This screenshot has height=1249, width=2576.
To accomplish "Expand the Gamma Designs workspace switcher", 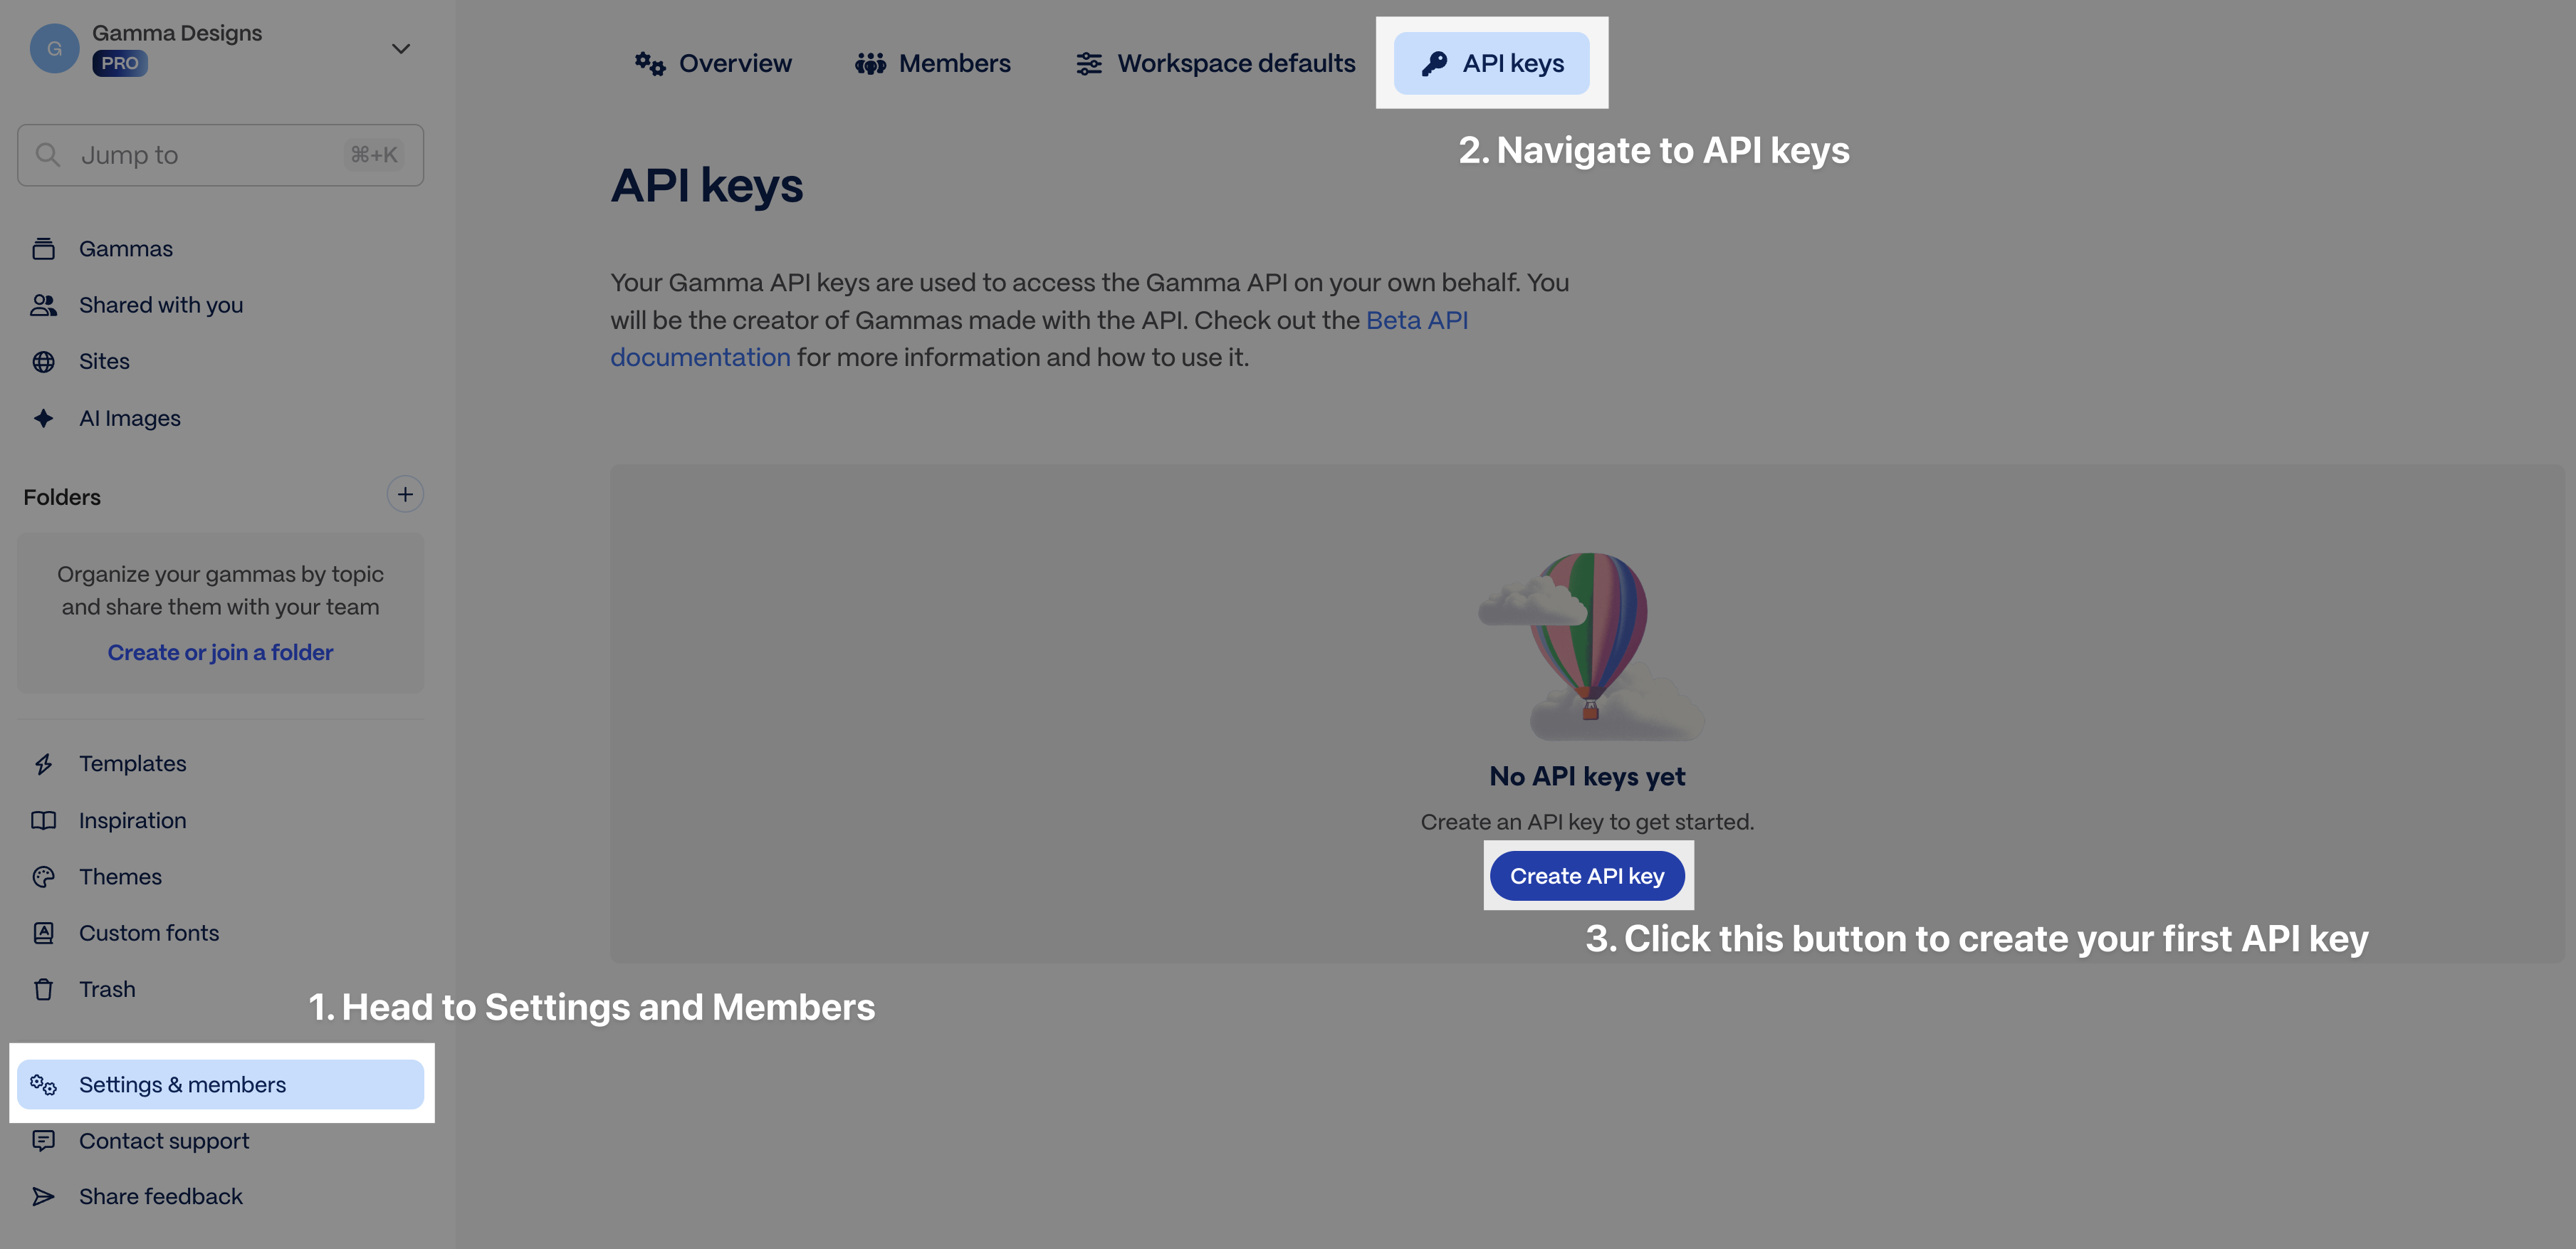I will pos(400,47).
